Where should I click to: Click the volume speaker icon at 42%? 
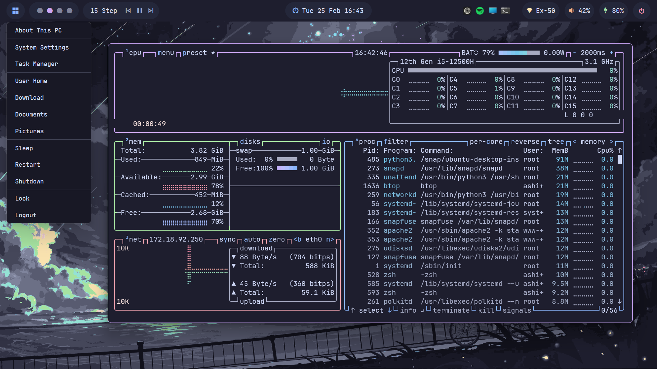click(571, 11)
